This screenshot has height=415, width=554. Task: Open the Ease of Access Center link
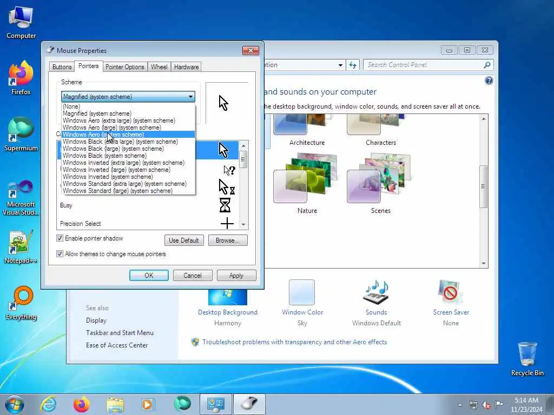(117, 345)
